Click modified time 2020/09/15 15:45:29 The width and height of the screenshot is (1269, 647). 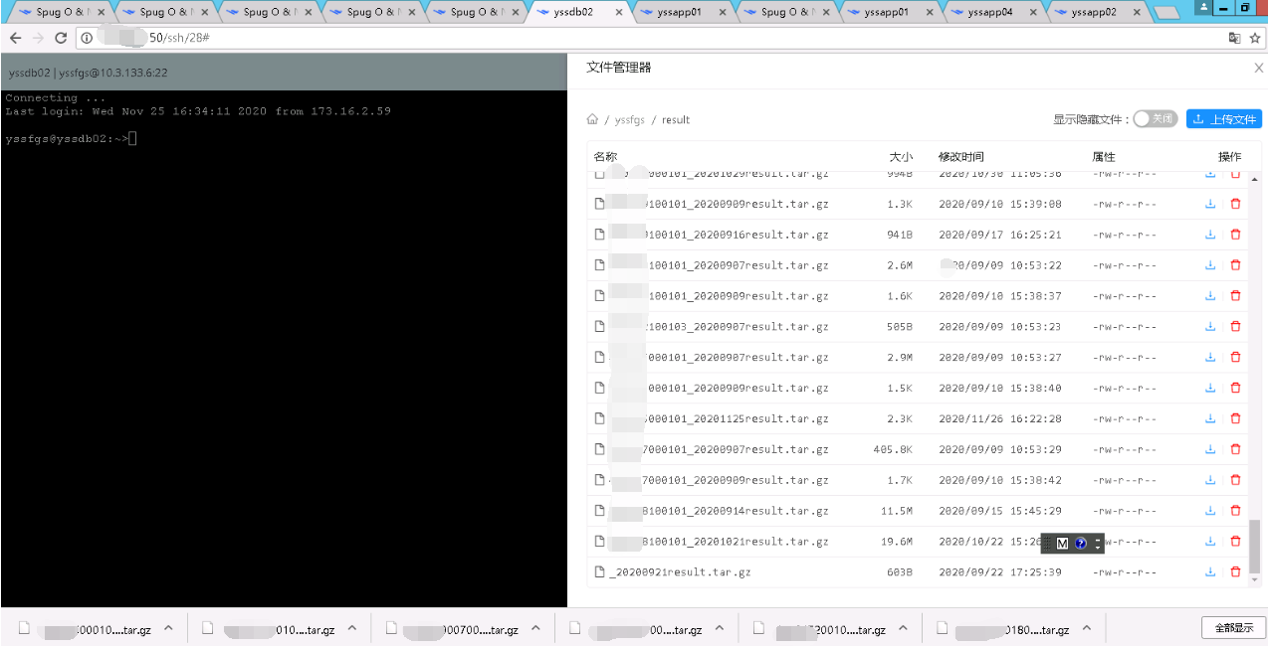tap(999, 511)
